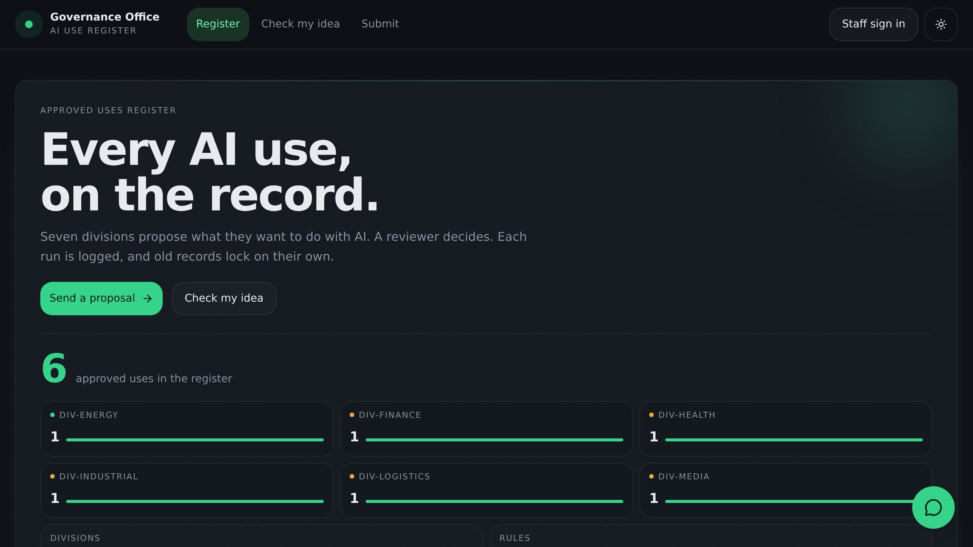Select the DIV-FINANCE division card
The height and width of the screenshot is (547, 973).
(486, 429)
